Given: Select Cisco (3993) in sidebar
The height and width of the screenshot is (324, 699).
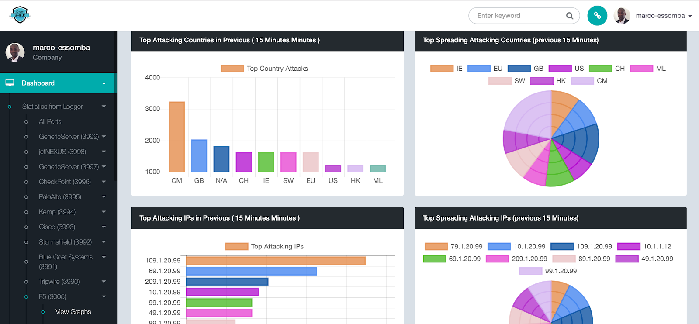Looking at the screenshot, I should click(x=57, y=227).
